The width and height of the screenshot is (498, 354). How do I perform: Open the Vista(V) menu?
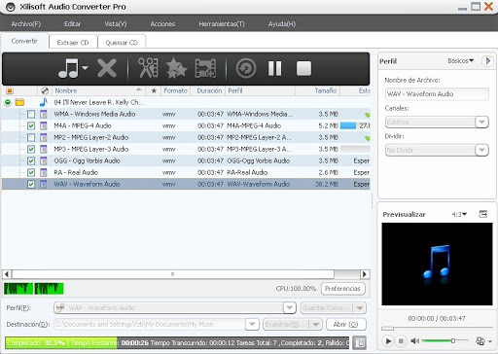116,23
